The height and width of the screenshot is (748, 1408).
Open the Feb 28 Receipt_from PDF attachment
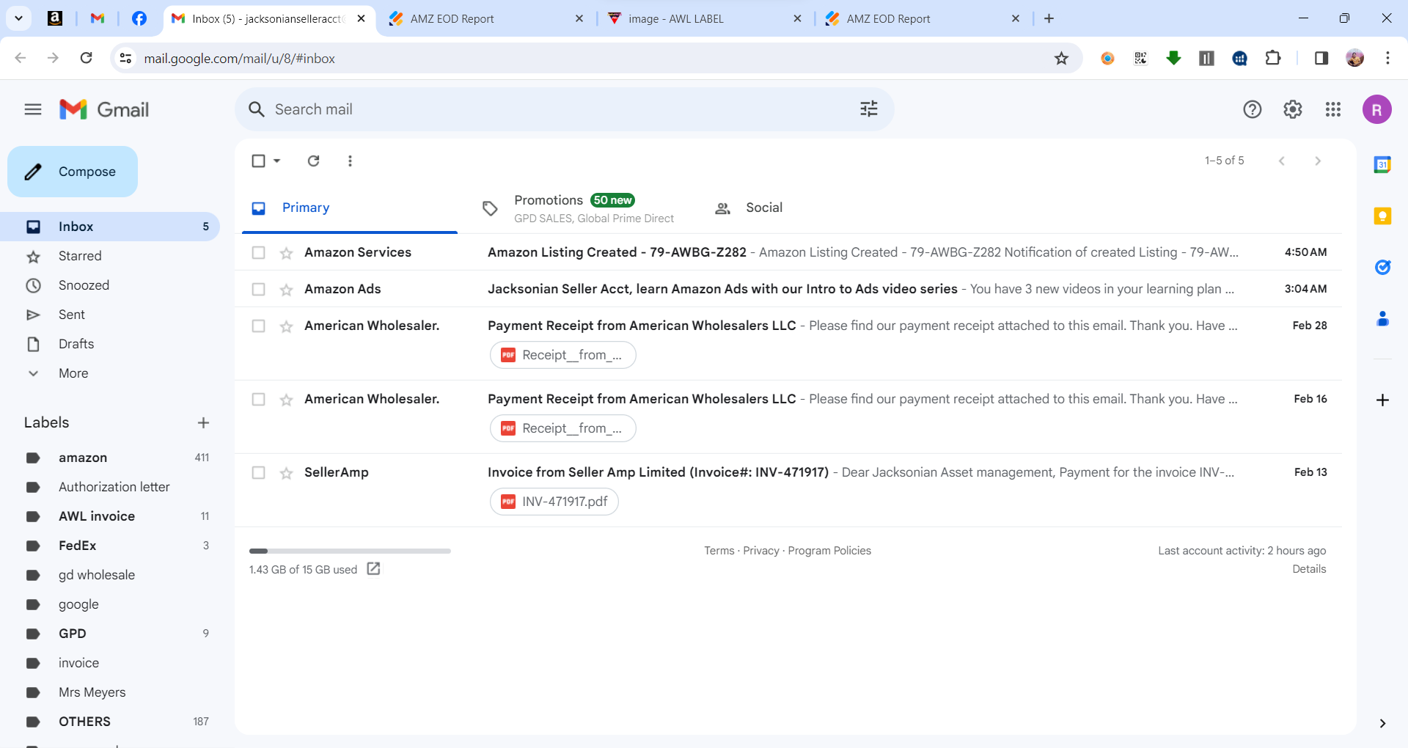click(x=562, y=355)
